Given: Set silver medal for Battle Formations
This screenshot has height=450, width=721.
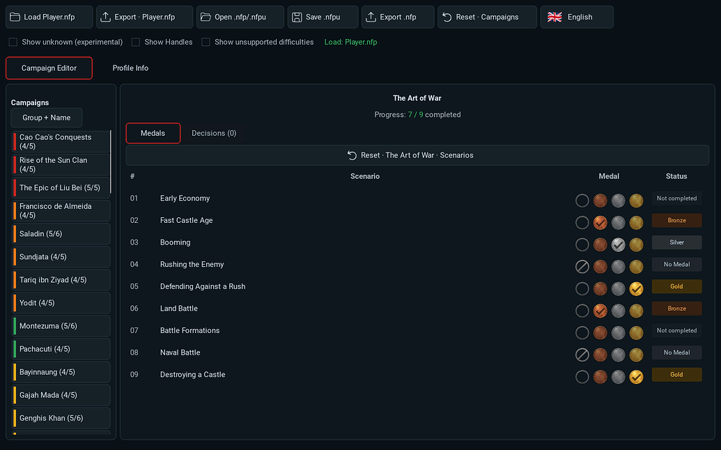Looking at the screenshot, I should (618, 333).
